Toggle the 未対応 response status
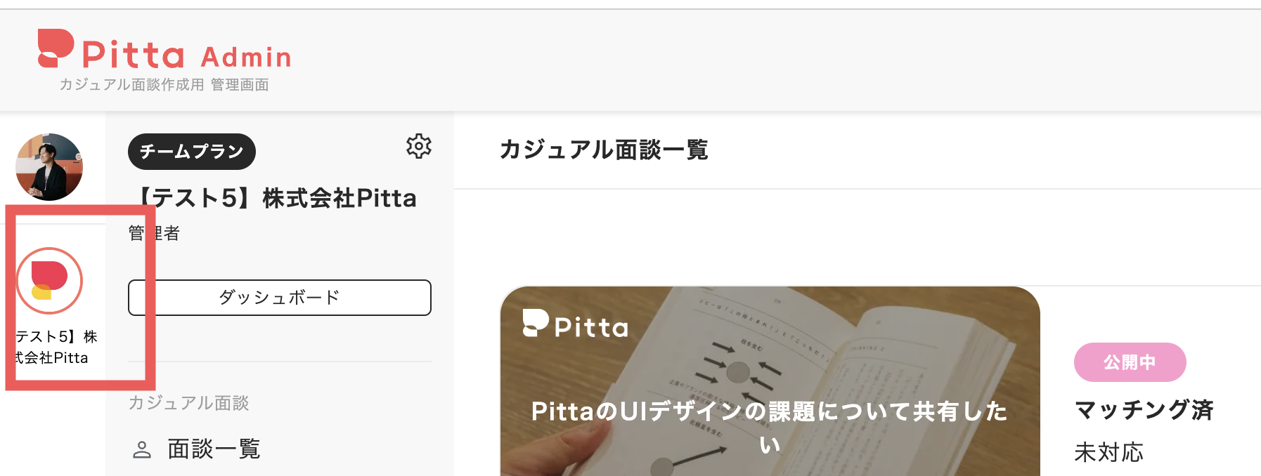Screen dimensions: 1261x476 pos(1108,453)
